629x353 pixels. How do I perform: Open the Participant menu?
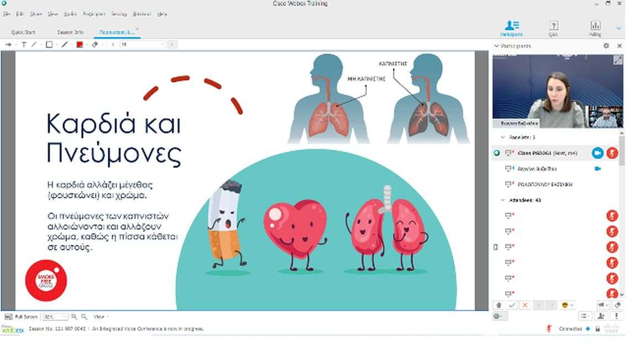pyautogui.click(x=94, y=14)
